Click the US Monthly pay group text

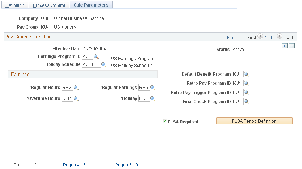click(x=65, y=27)
